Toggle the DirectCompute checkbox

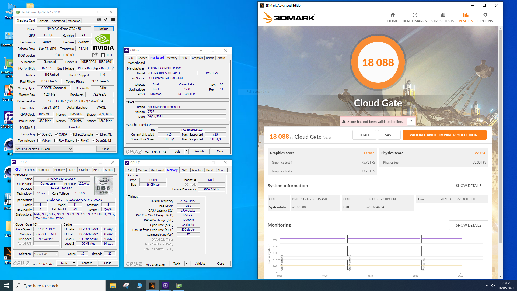[72, 134]
